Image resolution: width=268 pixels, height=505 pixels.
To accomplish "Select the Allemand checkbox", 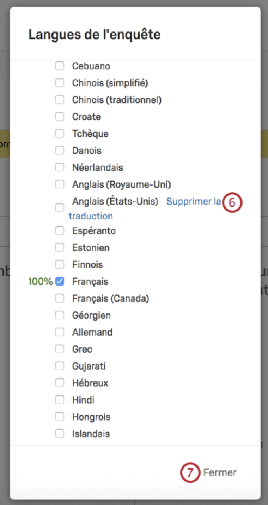I will pos(60,332).
